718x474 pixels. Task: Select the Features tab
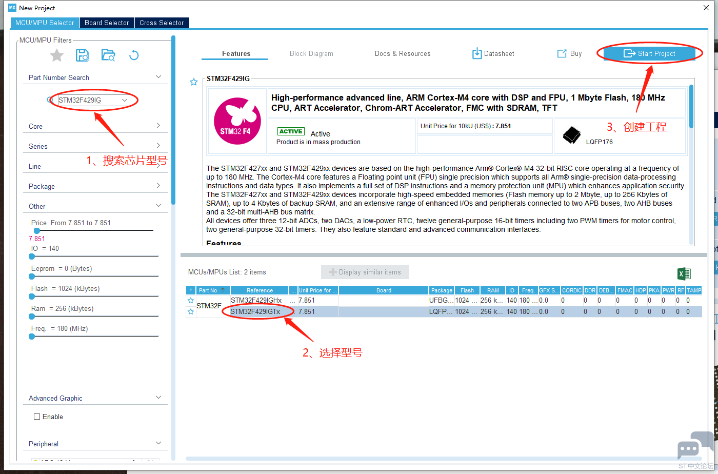pos(236,53)
